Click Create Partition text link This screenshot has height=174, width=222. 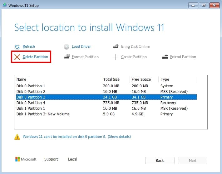point(134,57)
